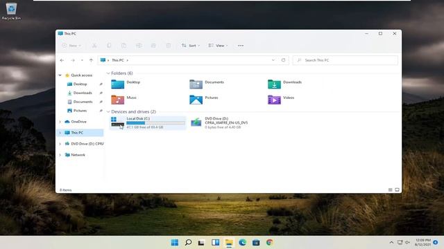This screenshot has width=444, height=249.
Task: Open the notification count badge
Action: 436,242
